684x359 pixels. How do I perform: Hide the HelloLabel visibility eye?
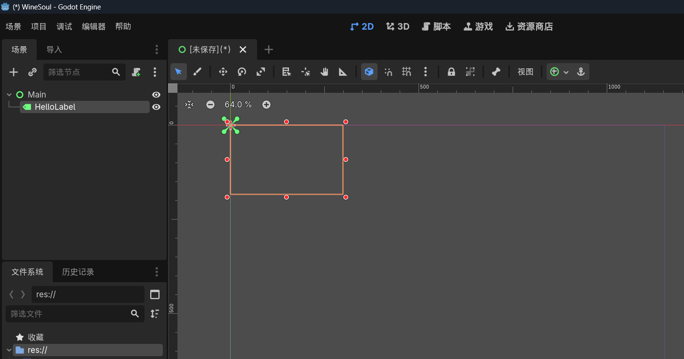point(156,107)
